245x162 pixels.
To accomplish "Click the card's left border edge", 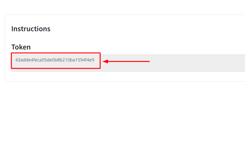I will click(x=5, y=48).
